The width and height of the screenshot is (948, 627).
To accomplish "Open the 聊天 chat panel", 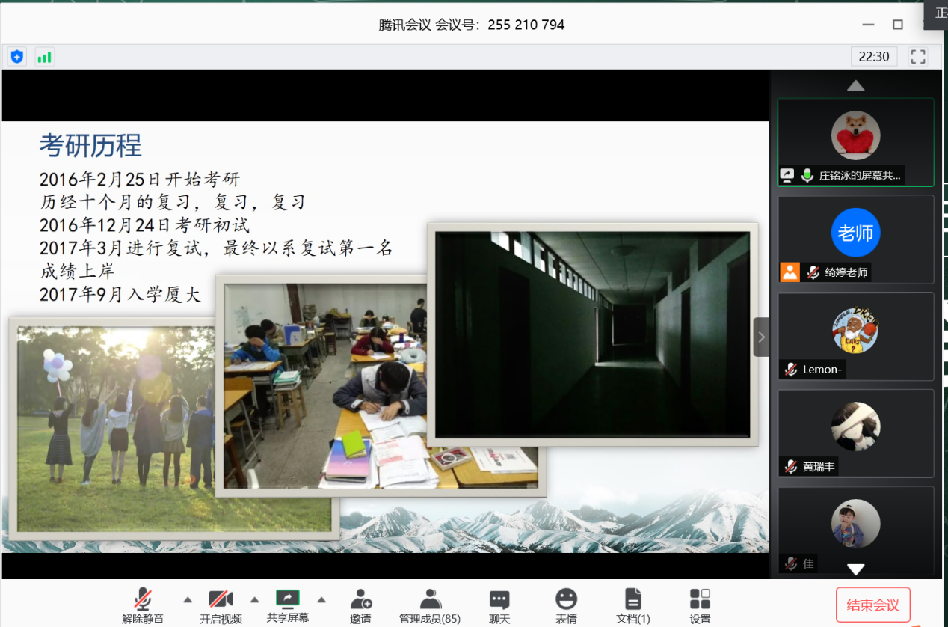I will 499,605.
